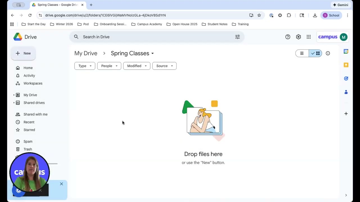Expand the Shared drives tree arrow

14,103
